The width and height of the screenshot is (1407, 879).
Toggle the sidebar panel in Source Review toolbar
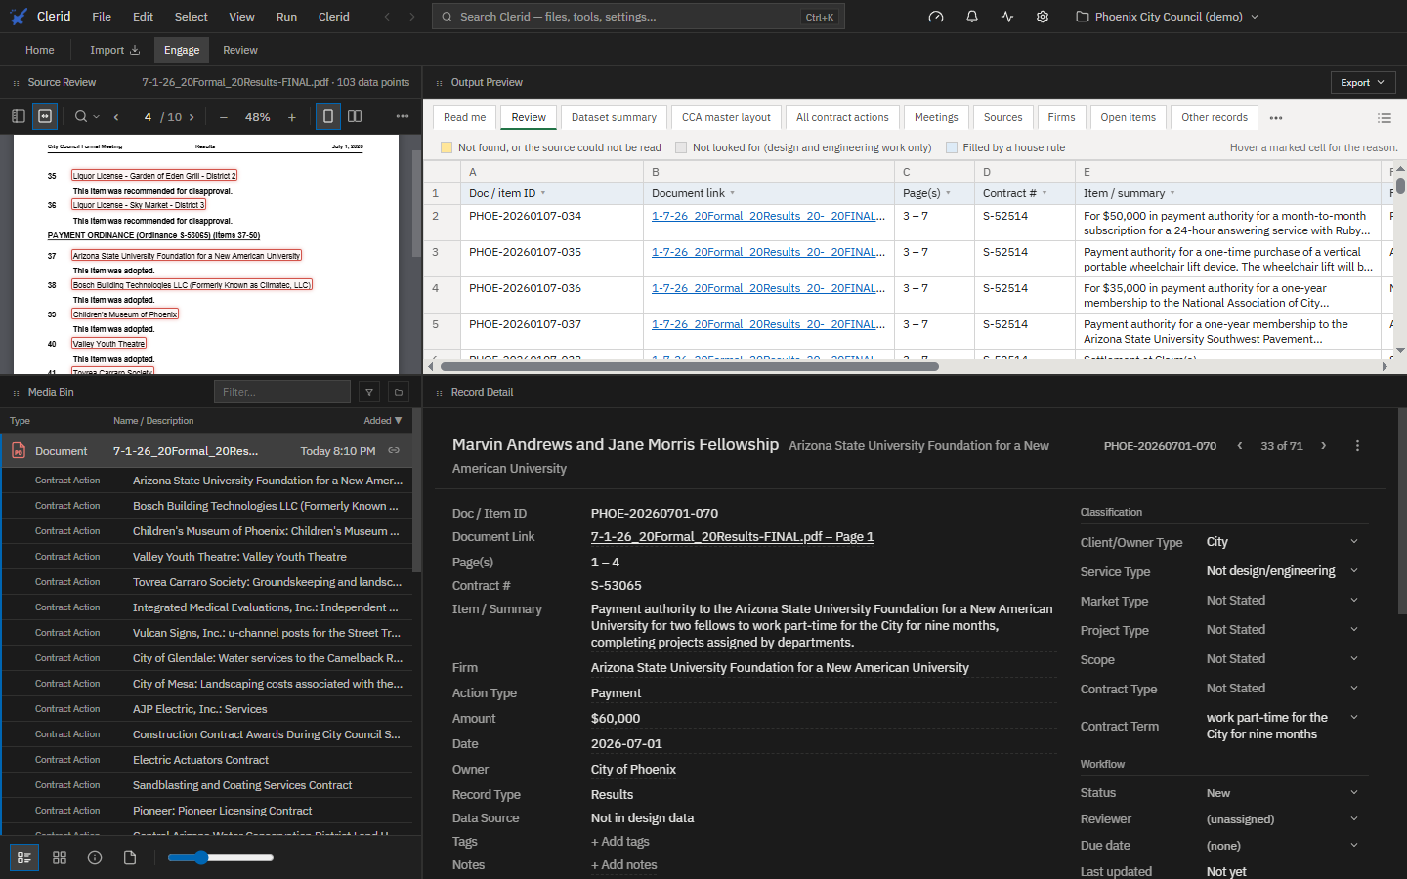[x=19, y=116]
